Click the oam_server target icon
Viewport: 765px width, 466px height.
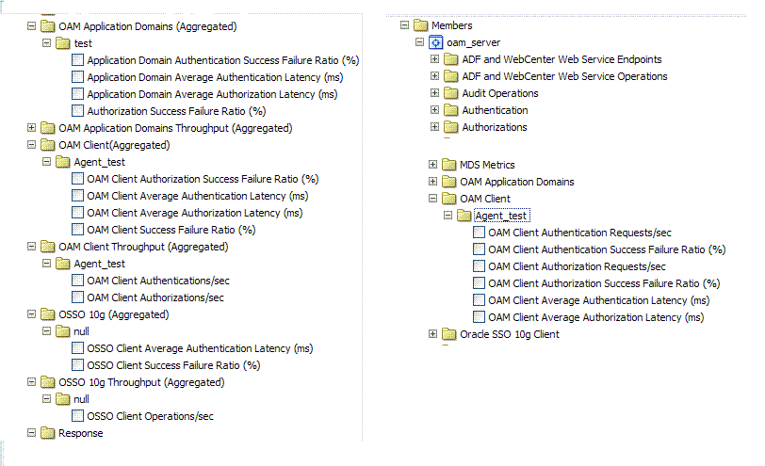(435, 42)
